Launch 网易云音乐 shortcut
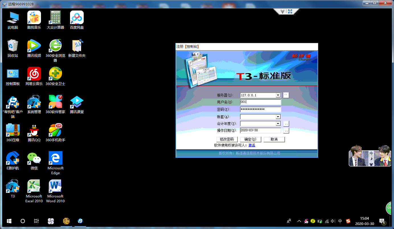The image size is (394, 229). [x=34, y=76]
